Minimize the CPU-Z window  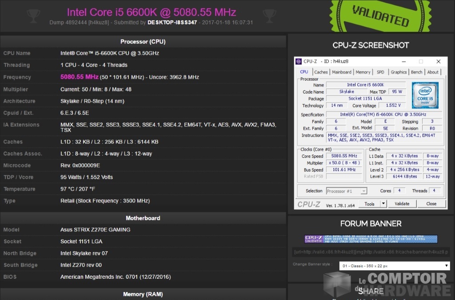coord(403,61)
